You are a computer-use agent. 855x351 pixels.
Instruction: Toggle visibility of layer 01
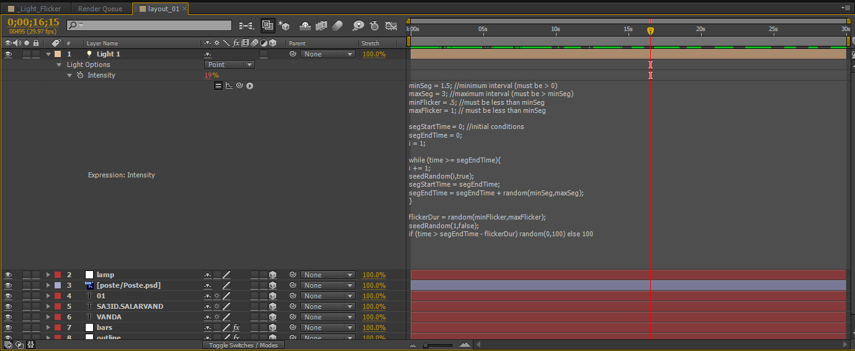click(x=8, y=296)
